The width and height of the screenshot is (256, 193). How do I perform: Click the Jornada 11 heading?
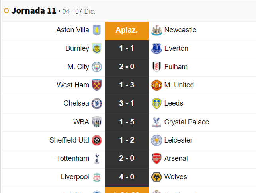point(34,11)
